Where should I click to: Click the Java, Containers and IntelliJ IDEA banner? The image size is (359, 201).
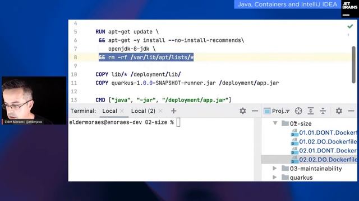tap(287, 4)
